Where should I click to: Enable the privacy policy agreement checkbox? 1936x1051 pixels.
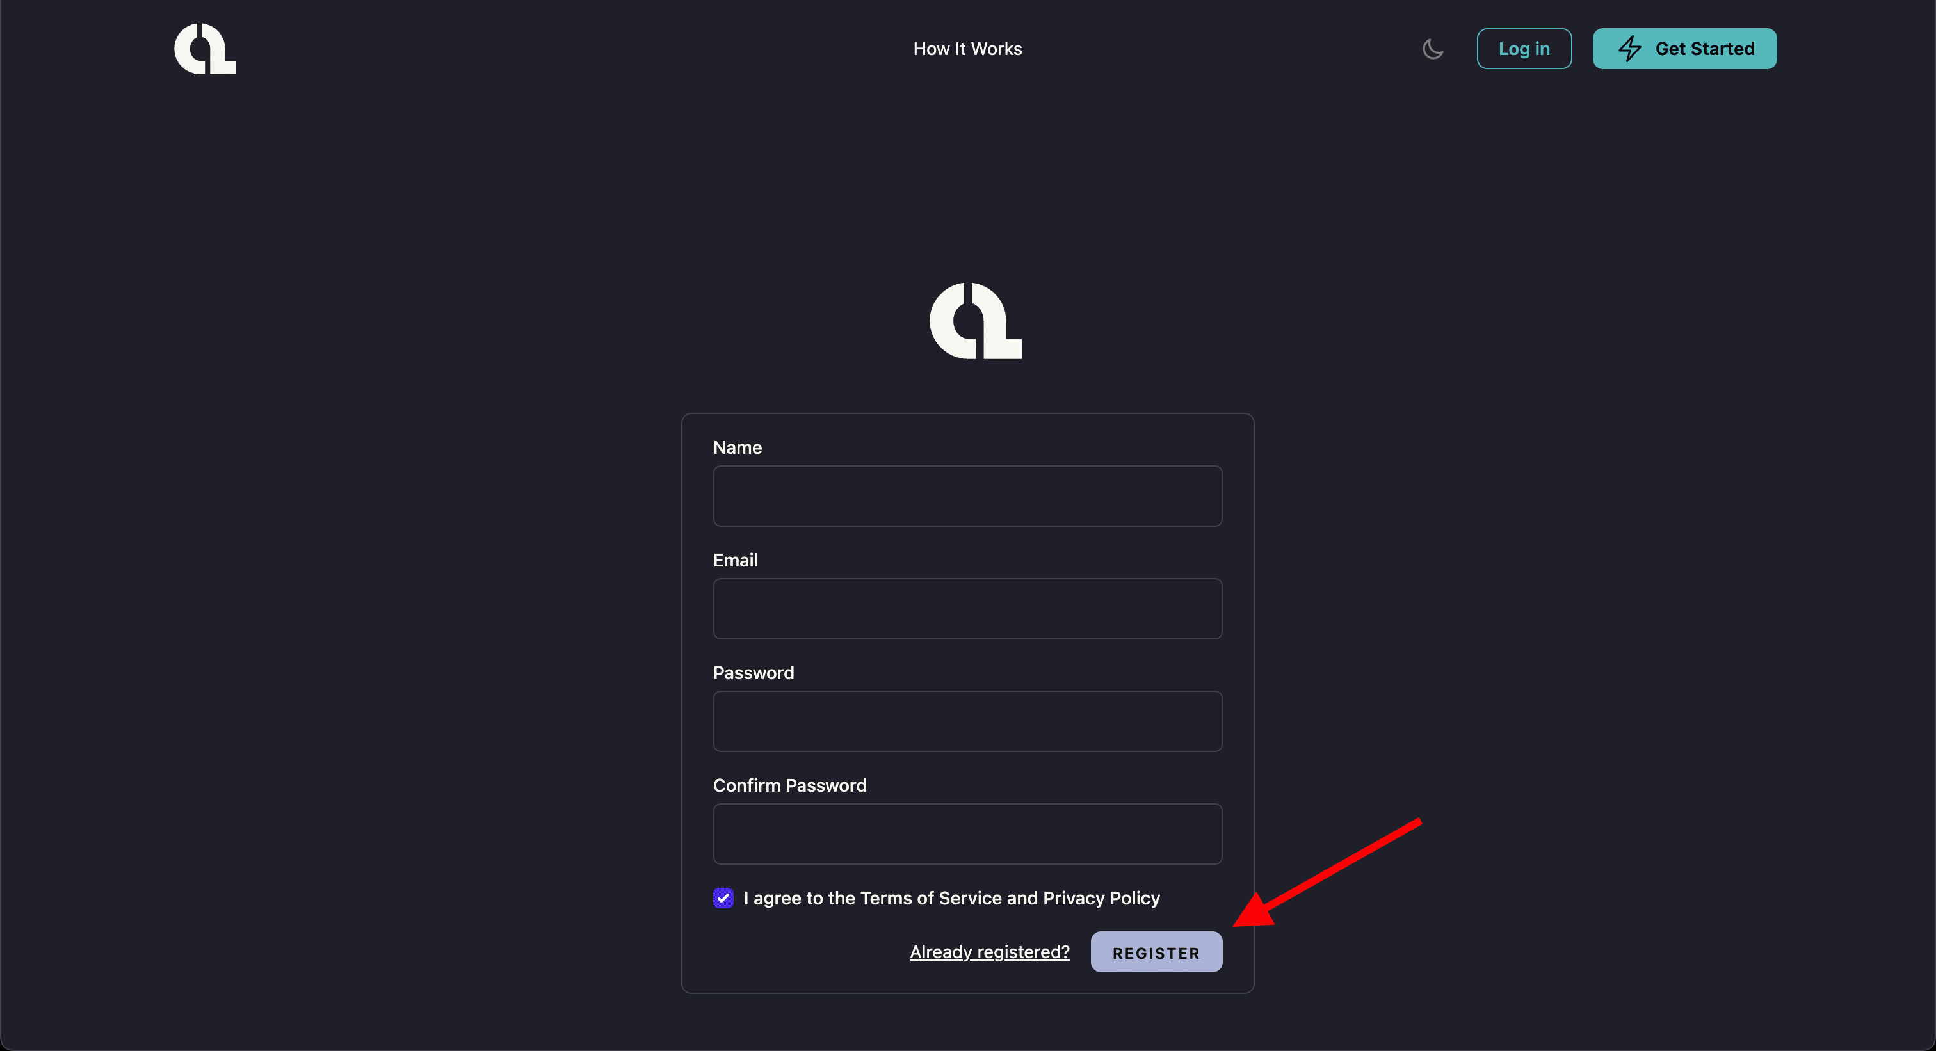click(x=722, y=897)
